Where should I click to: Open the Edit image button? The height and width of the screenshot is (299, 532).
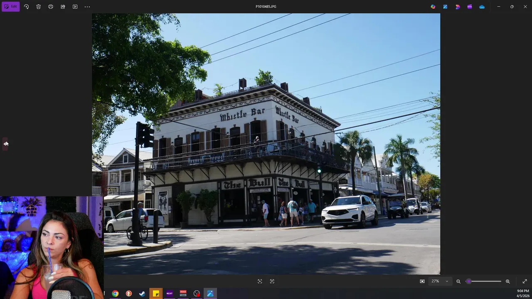pos(11,7)
